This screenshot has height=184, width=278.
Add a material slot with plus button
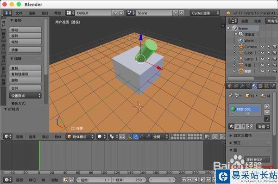[x=267, y=106]
